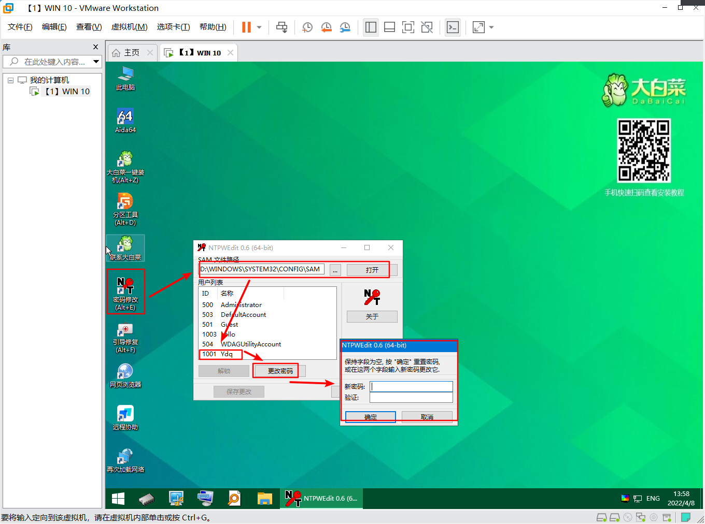This screenshot has width=705, height=524.
Task: Click the 关于 about button
Action: point(372,316)
